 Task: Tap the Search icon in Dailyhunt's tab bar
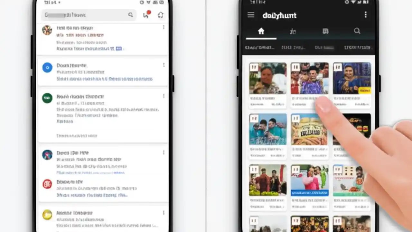click(x=357, y=31)
